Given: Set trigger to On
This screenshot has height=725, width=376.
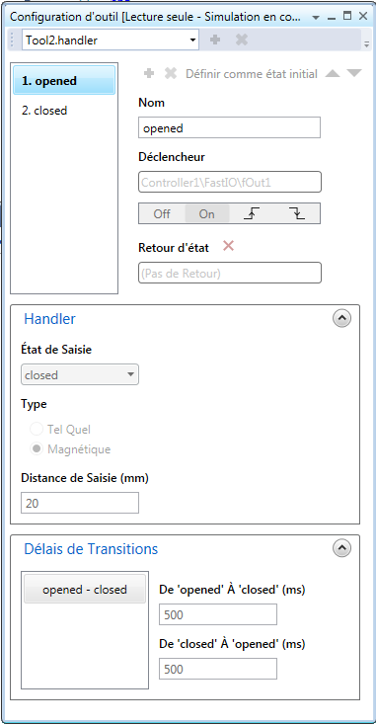Looking at the screenshot, I should [x=206, y=213].
